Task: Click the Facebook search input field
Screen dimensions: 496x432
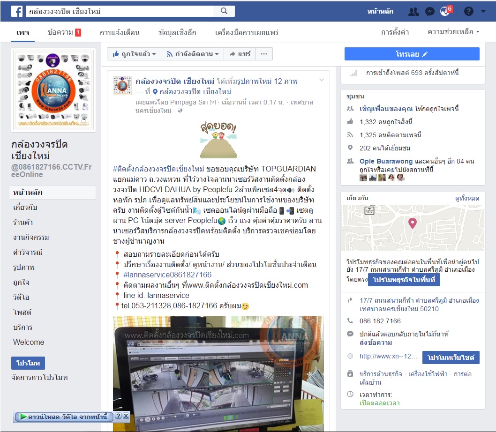Action: pos(120,11)
